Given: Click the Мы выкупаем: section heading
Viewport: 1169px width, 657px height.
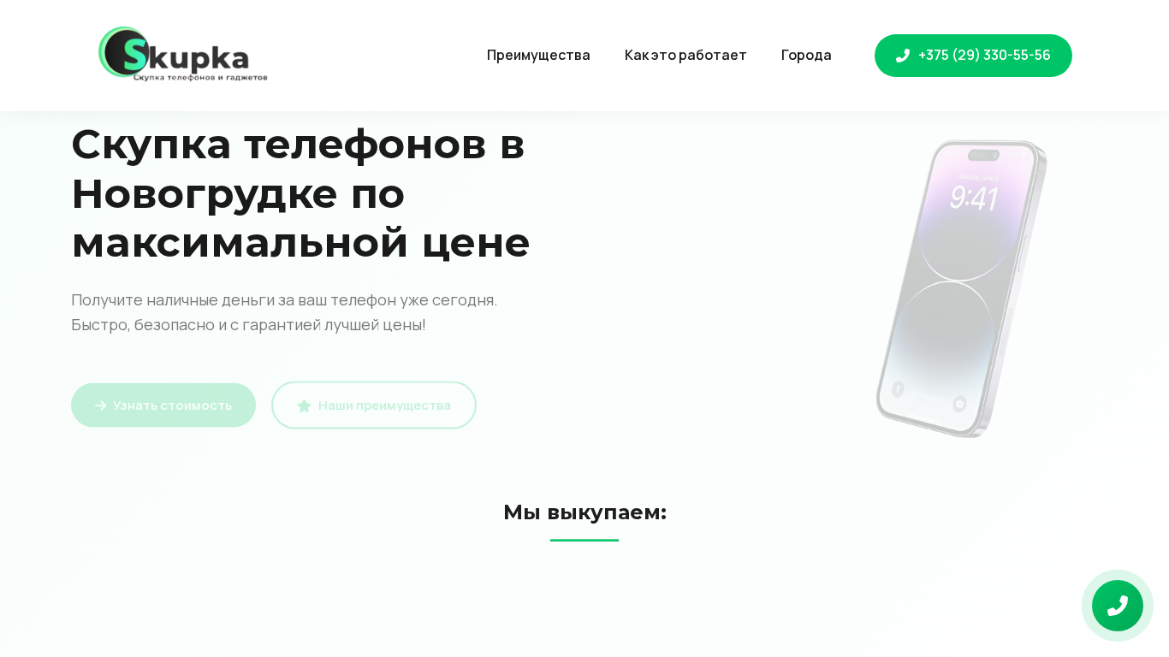Looking at the screenshot, I should 584,512.
